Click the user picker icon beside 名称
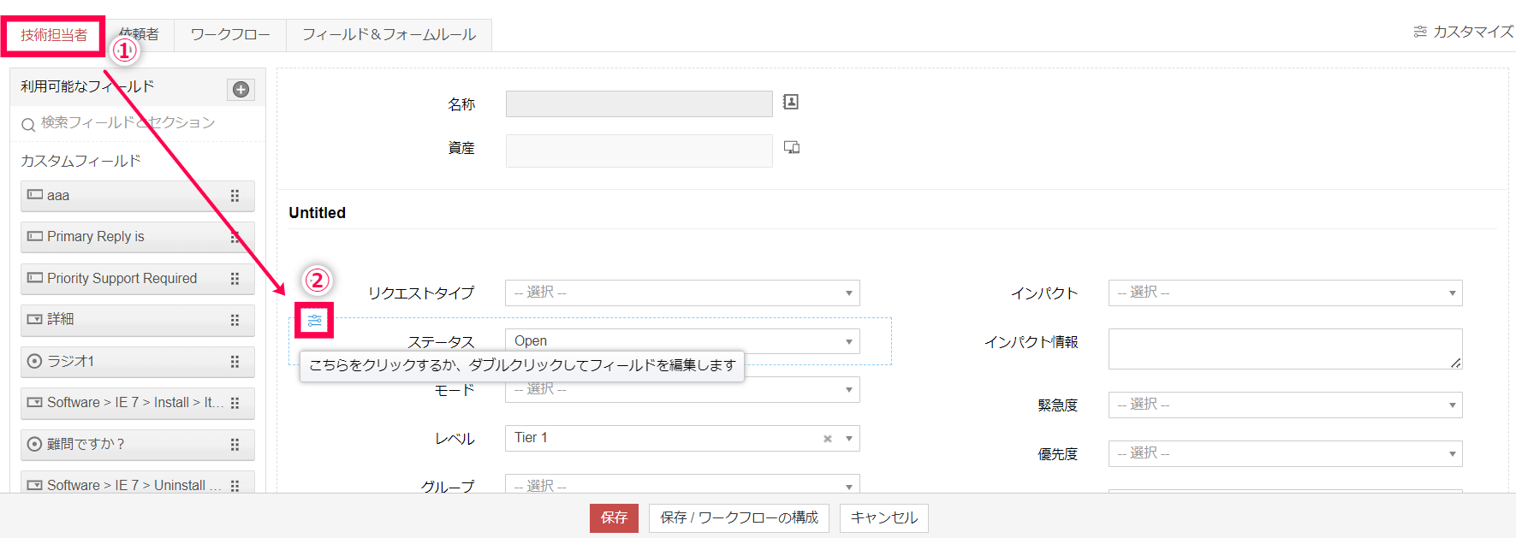The image size is (1516, 538). click(x=791, y=103)
